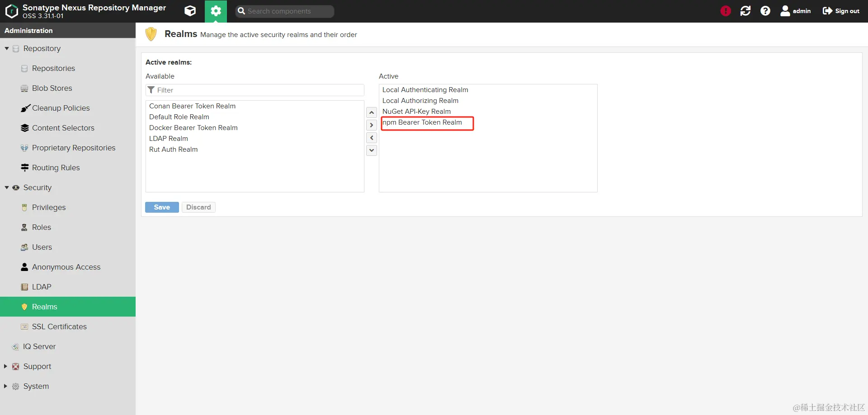Click the Repositories database icon
This screenshot has width=868, height=415.
pos(24,68)
